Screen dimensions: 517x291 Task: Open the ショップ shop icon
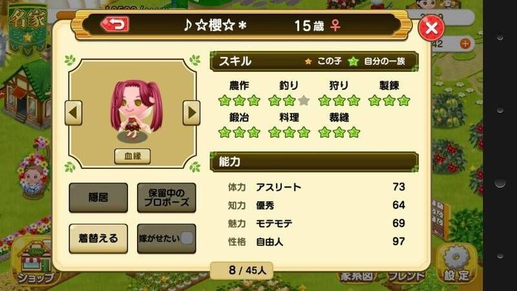point(36,264)
